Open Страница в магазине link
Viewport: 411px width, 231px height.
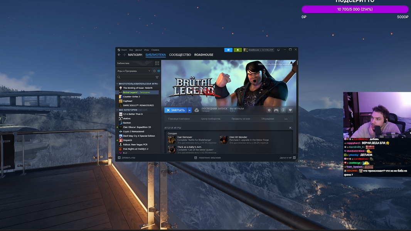179,119
